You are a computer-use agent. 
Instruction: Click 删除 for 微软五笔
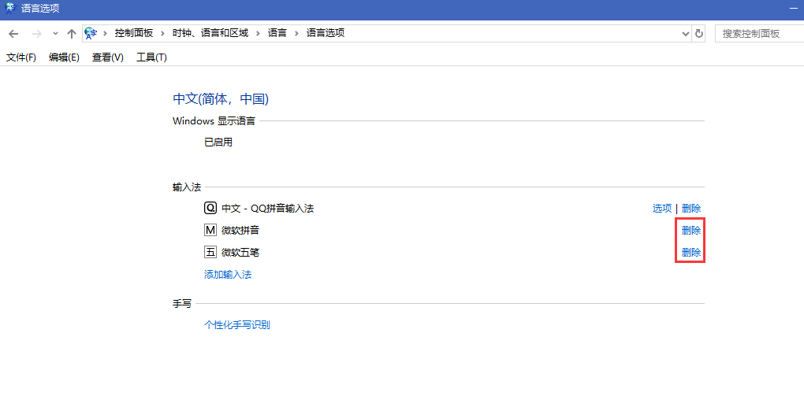(691, 253)
